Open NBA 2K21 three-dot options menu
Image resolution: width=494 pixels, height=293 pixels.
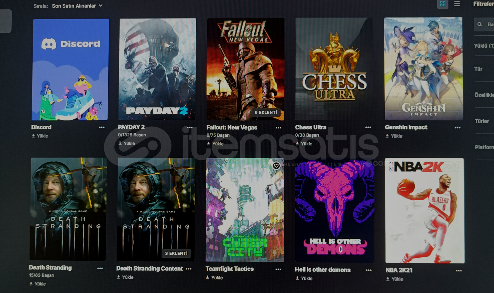tap(459, 270)
